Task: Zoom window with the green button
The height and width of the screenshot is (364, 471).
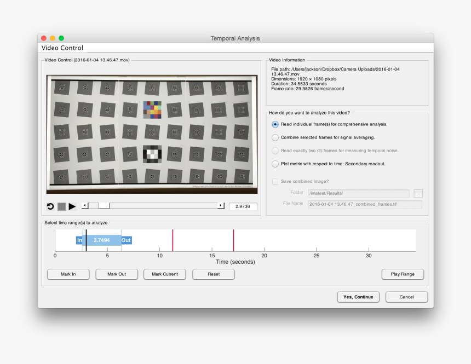Action: click(61, 38)
